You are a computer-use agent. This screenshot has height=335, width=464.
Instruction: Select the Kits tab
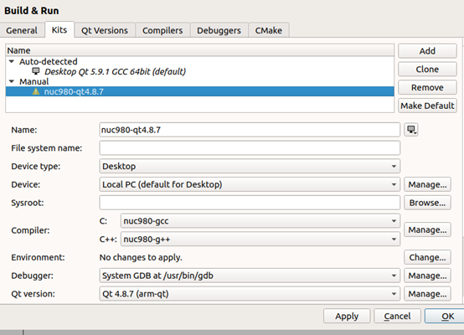pos(59,29)
